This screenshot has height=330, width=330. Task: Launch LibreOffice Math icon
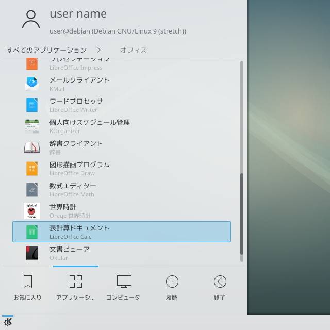[32, 190]
